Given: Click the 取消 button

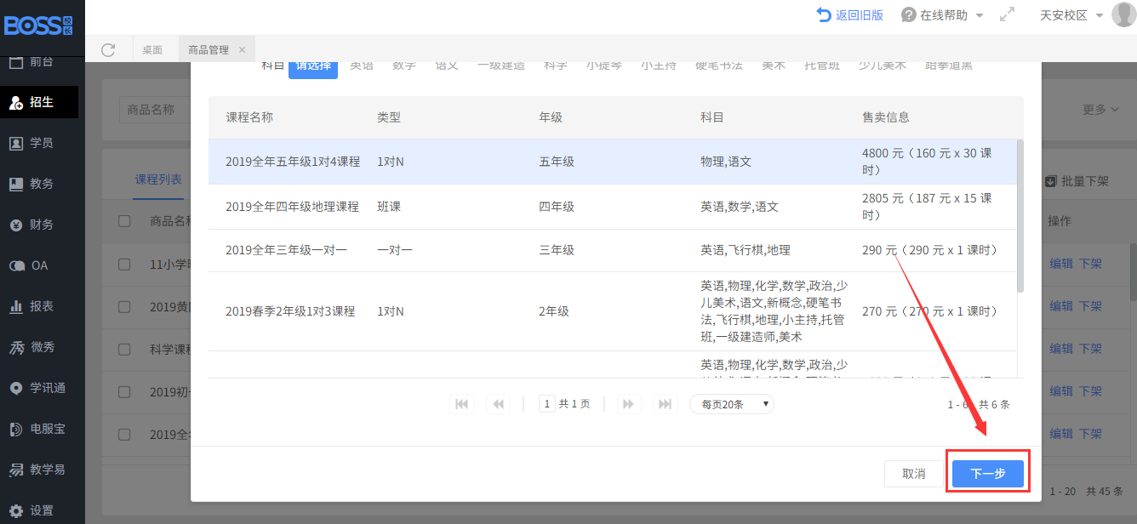Looking at the screenshot, I should [x=913, y=474].
